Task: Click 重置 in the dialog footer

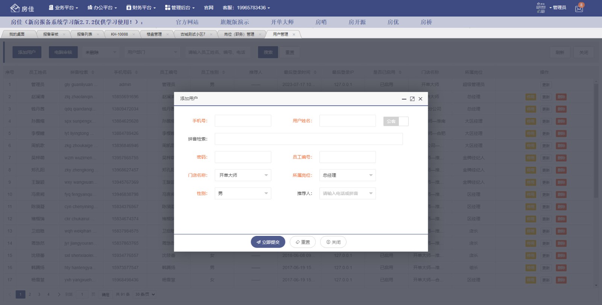Action: point(303,242)
